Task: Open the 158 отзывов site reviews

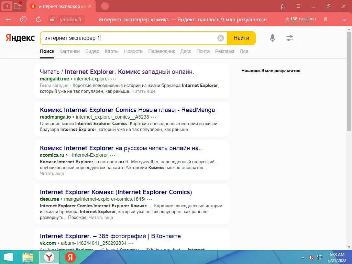Action: click(300, 19)
